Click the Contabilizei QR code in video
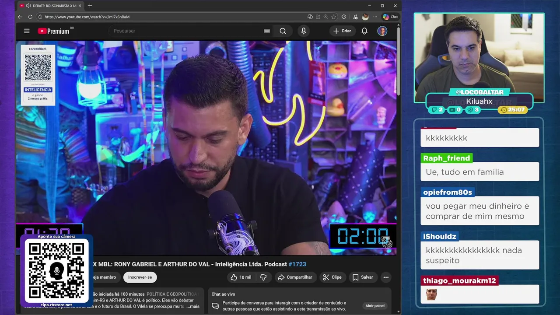 [38, 67]
